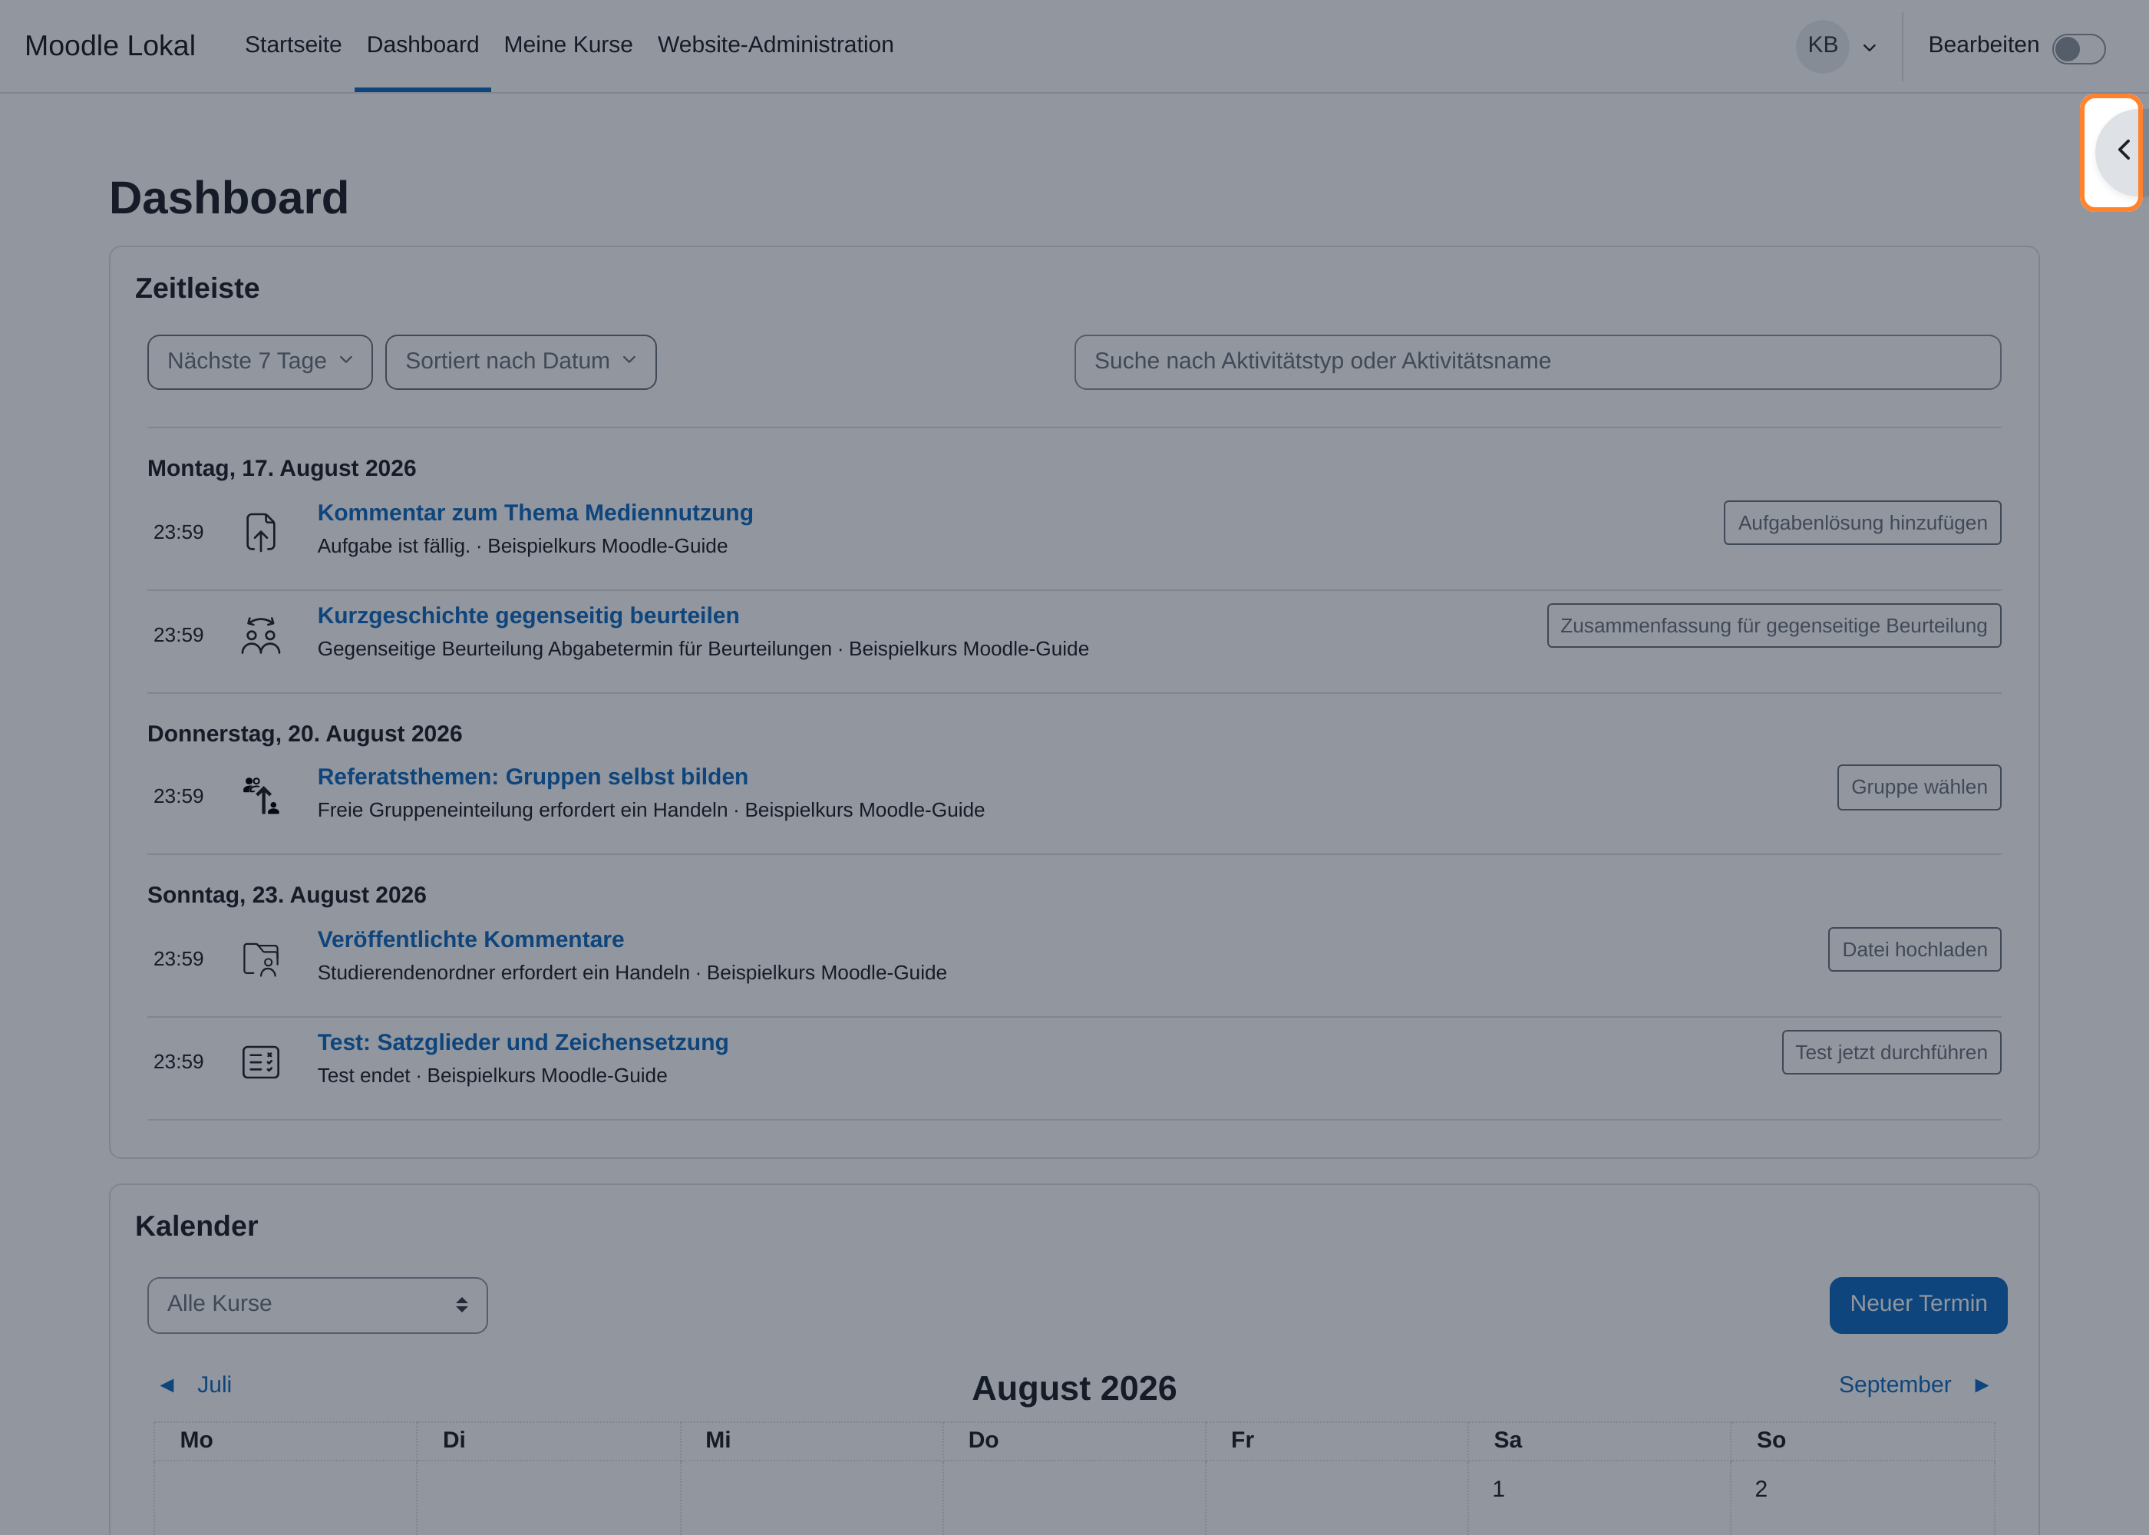Screen dimensions: 2149x1535
Task: Go to next month September link
Action: (1894, 1385)
